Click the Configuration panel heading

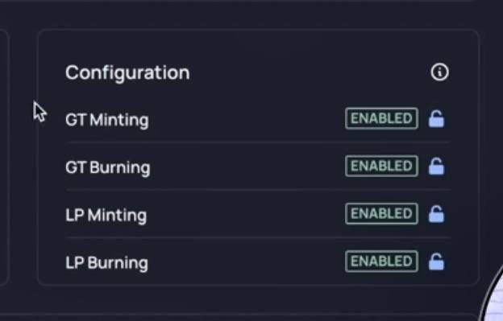coord(127,73)
